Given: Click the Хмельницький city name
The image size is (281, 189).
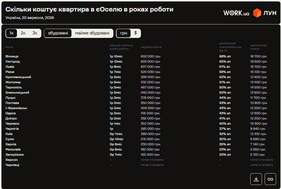Looking at the screenshot, I should 17,92.
